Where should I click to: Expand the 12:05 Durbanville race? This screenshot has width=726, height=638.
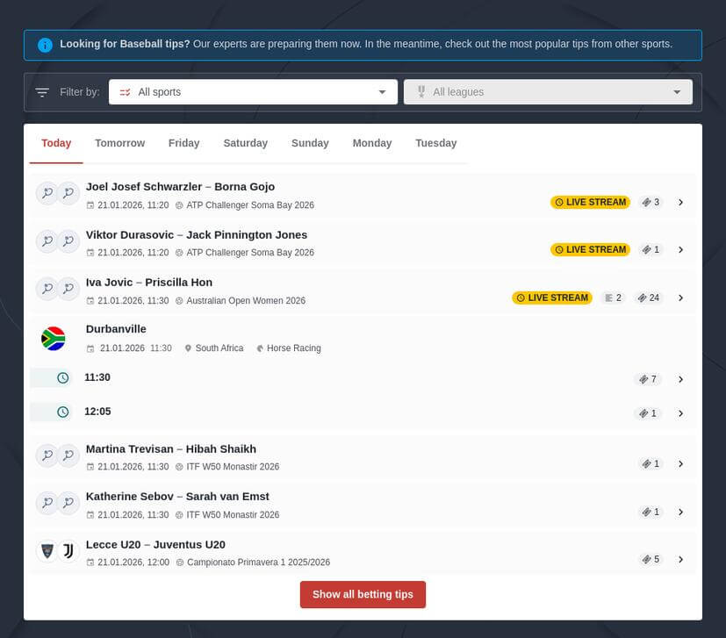tap(681, 412)
